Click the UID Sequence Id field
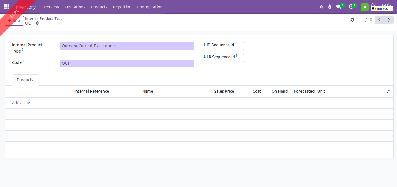The height and width of the screenshot is (187, 397). pyautogui.click(x=314, y=46)
